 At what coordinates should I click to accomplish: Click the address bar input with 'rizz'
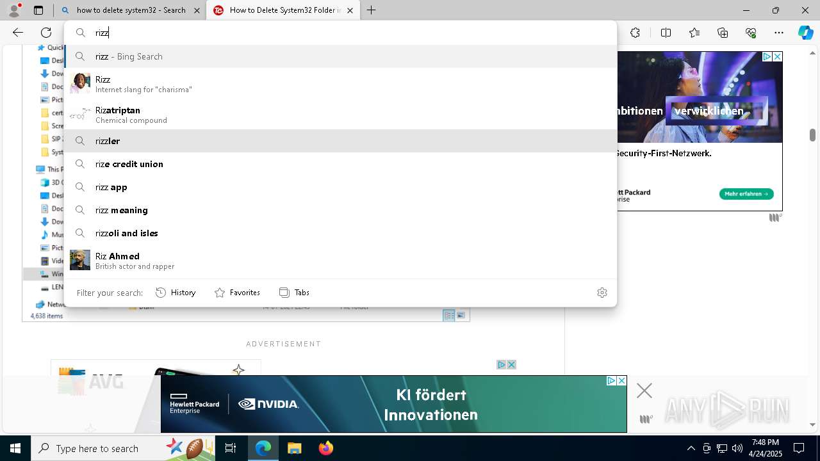coord(341,33)
